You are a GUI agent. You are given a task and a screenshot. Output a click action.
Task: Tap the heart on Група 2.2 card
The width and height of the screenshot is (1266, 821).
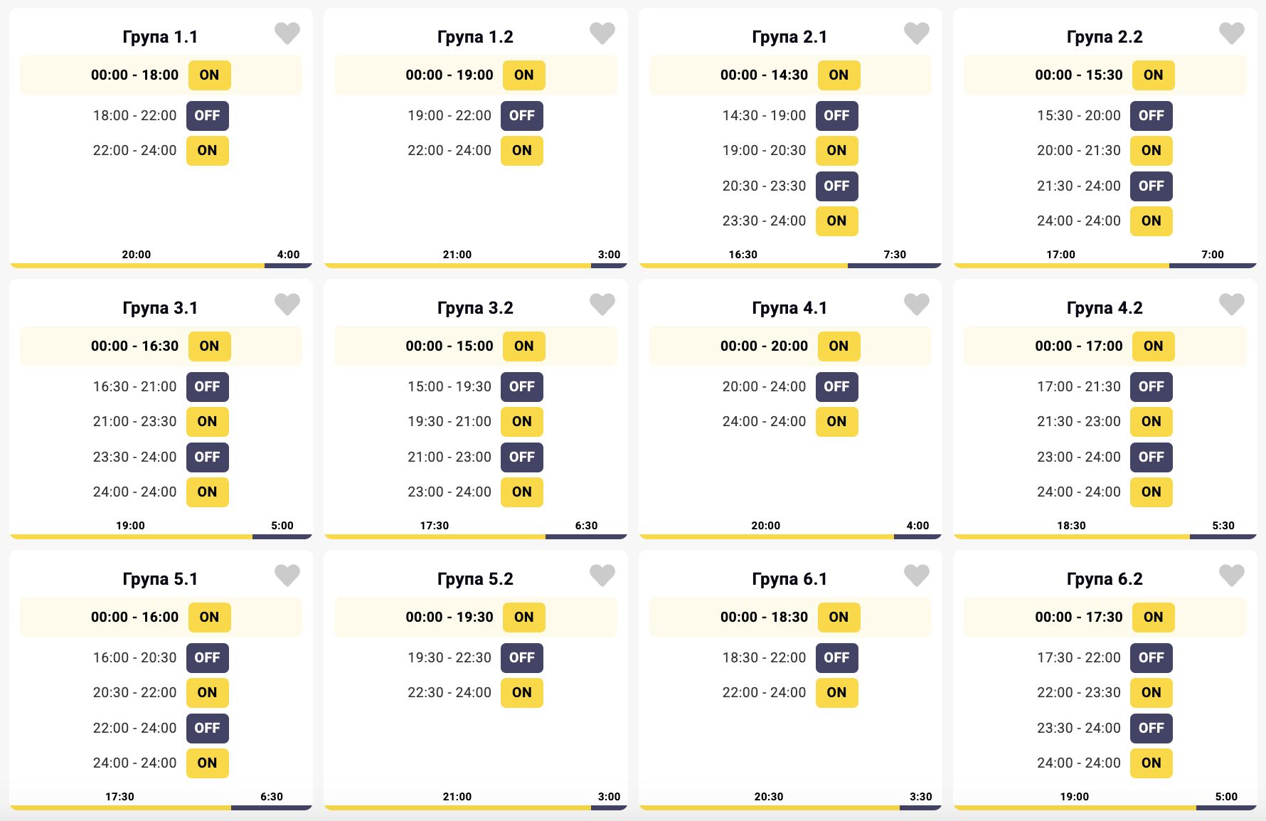pyautogui.click(x=1231, y=33)
